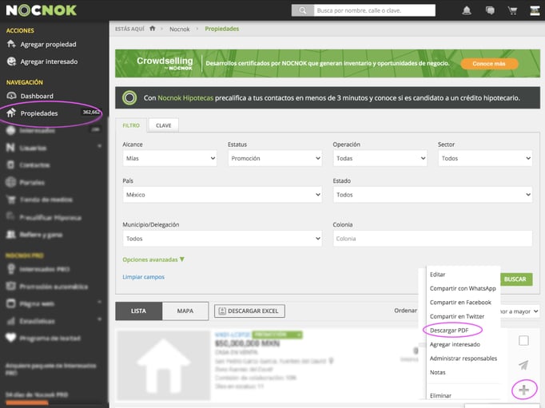Click the Nocnok Hipotecas link

(x=185, y=98)
